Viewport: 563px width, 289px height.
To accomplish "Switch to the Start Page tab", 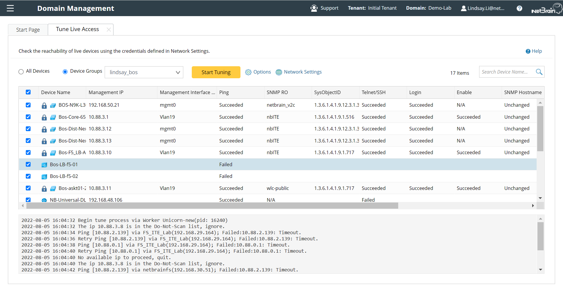I will pos(28,29).
